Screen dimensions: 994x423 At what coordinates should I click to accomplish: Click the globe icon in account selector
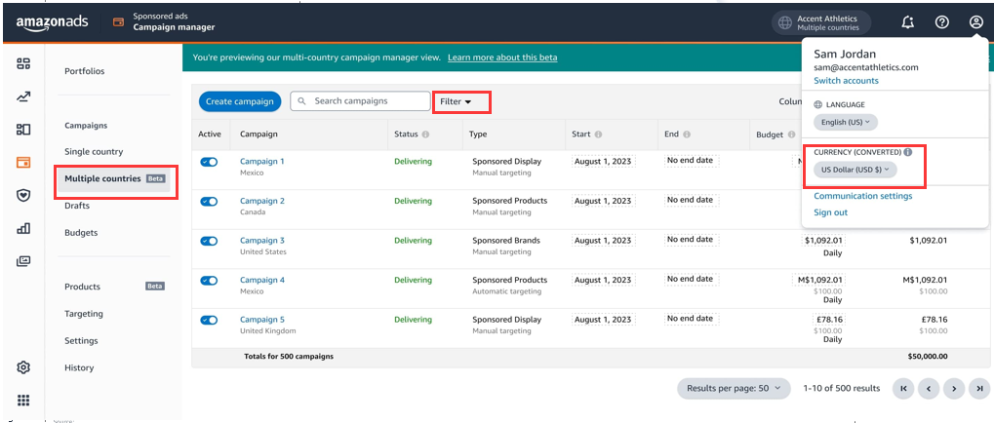pyautogui.click(x=785, y=22)
